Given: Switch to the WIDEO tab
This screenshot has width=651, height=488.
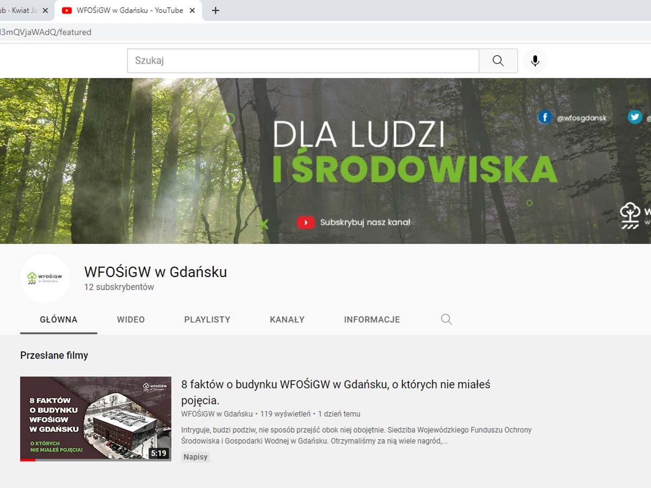Looking at the screenshot, I should point(130,319).
